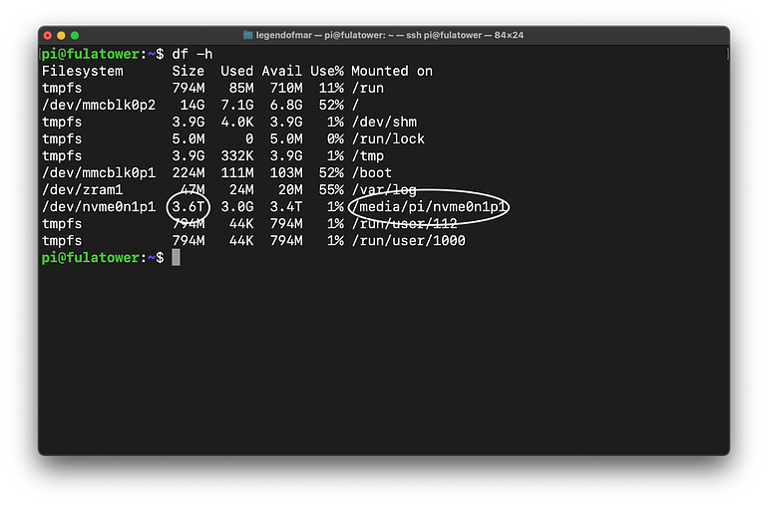Click the '24M' used value
768x506 pixels.
pos(241,190)
